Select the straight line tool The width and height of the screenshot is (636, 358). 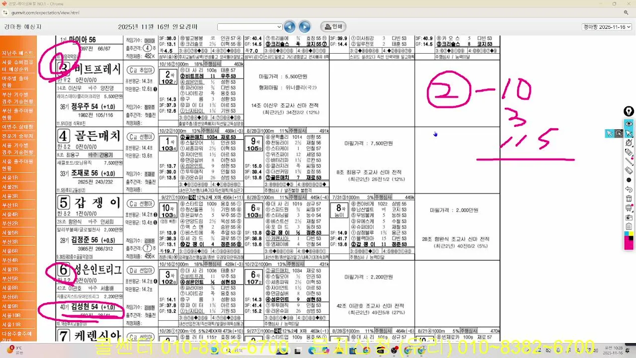(629, 161)
